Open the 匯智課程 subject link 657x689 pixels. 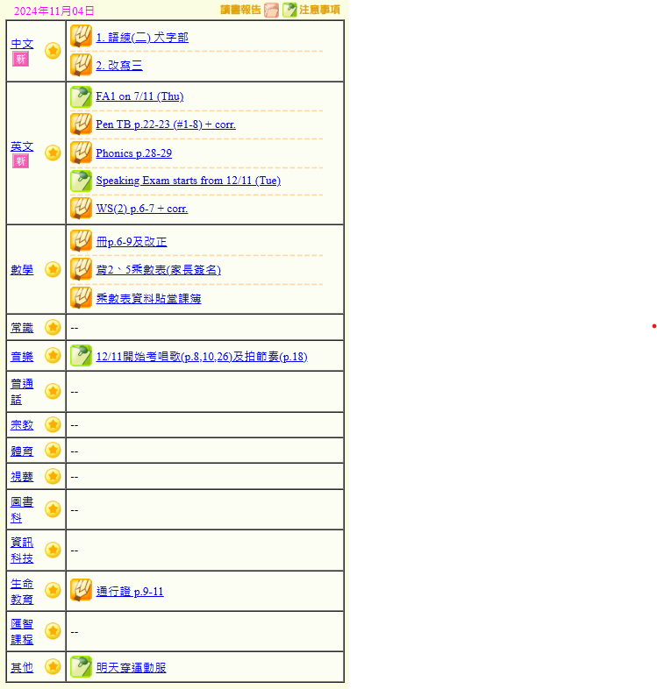(22, 631)
